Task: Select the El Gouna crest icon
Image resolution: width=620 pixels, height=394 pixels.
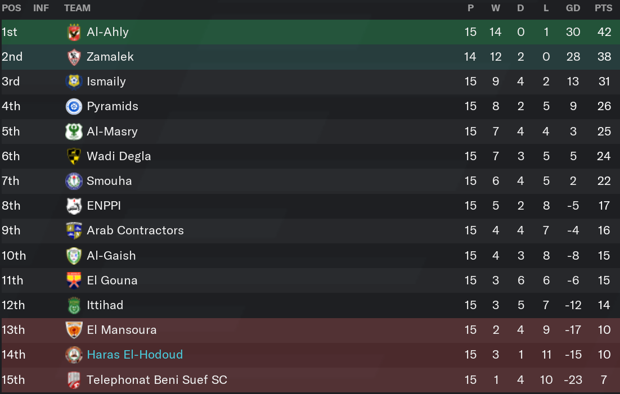Action: click(x=74, y=280)
